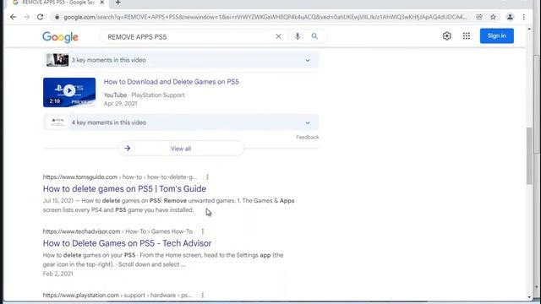541x304 pixels.
Task: Open Google apps grid icon
Action: pyautogui.click(x=466, y=35)
